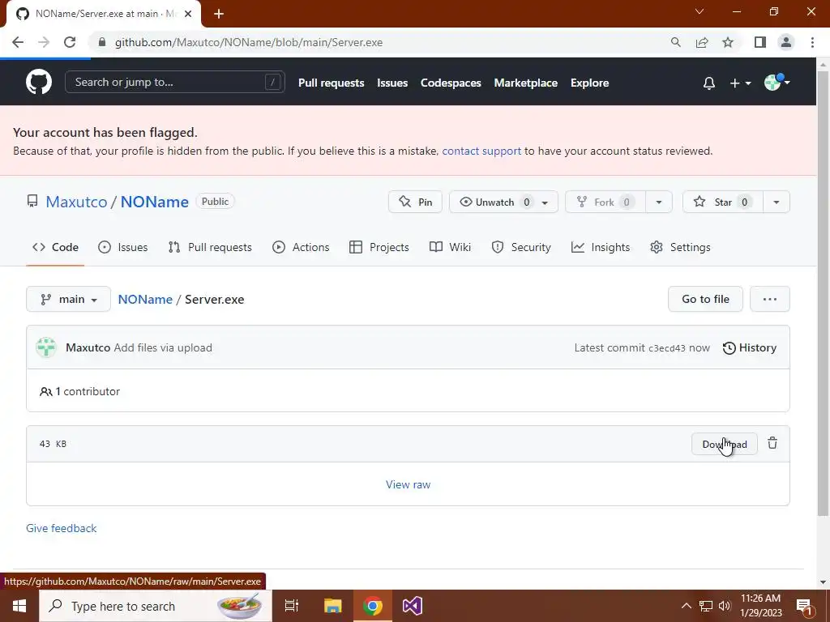Go to Marketplace
The width and height of the screenshot is (830, 622).
point(525,83)
